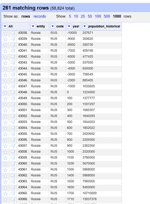Viewport: 150px width, 204px height.
Task: Click population value 9450000
Action: click(89, 187)
